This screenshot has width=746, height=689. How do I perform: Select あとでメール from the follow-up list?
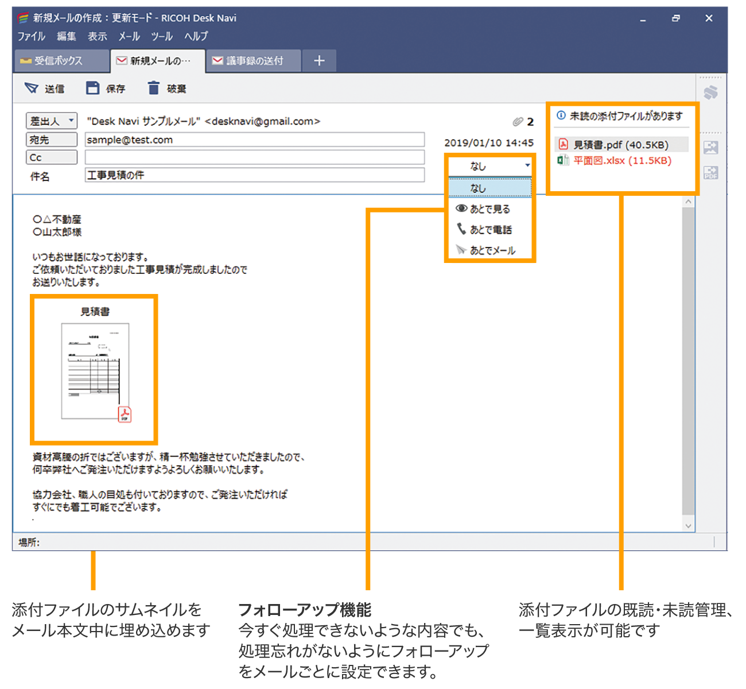[492, 250]
